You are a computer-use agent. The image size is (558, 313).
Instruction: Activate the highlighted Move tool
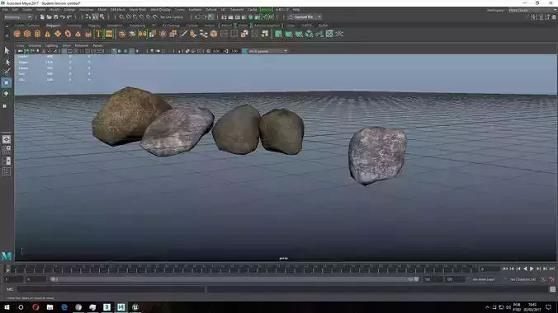coord(7,82)
